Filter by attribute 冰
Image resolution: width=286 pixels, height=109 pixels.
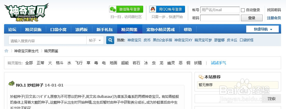146,63
